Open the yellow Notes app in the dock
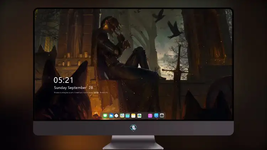This screenshot has height=150, width=267. 133,116
